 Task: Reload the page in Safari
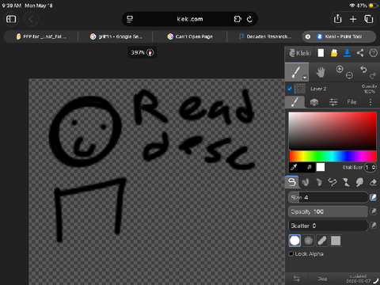(x=249, y=19)
